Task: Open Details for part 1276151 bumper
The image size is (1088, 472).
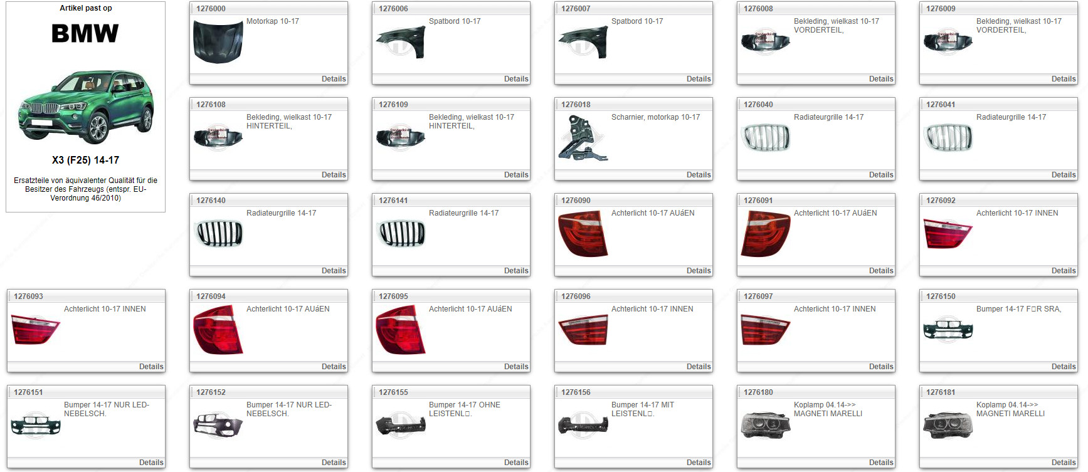Action: tap(151, 463)
